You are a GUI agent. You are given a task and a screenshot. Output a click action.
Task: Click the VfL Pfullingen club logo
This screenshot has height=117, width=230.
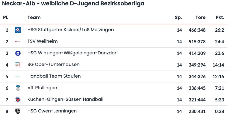click(18, 88)
